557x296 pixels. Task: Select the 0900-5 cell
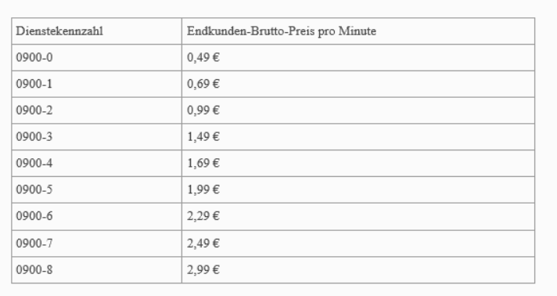[97, 190]
